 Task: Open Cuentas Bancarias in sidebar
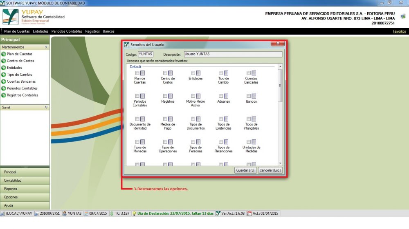(21, 81)
